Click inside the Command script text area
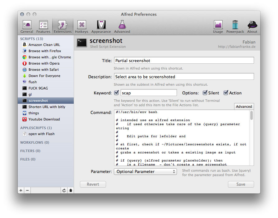 pyautogui.click(x=182, y=138)
